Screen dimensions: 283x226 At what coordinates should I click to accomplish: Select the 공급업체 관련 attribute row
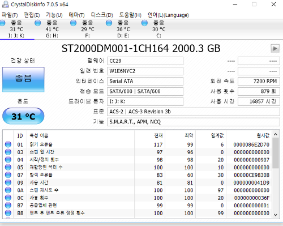[138, 206]
